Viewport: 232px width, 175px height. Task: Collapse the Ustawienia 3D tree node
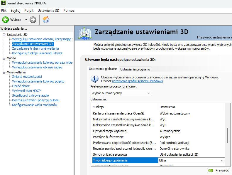[4, 35]
